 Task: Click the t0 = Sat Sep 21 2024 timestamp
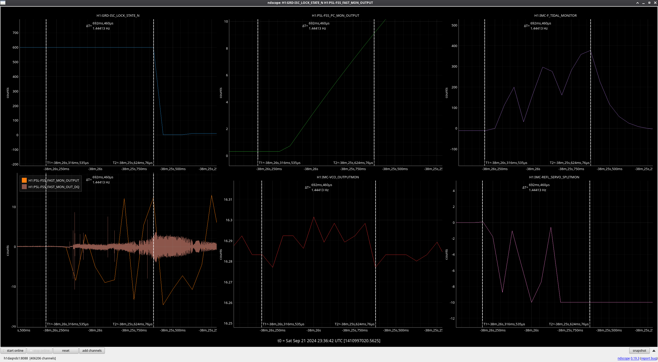329,341
